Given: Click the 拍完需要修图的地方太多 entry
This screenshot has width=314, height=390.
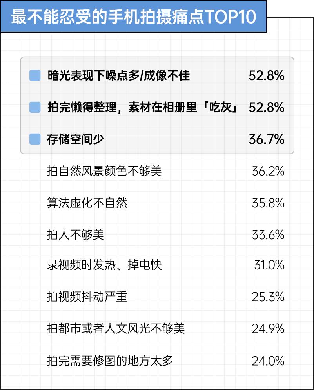Looking at the screenshot, I should 110,361.
